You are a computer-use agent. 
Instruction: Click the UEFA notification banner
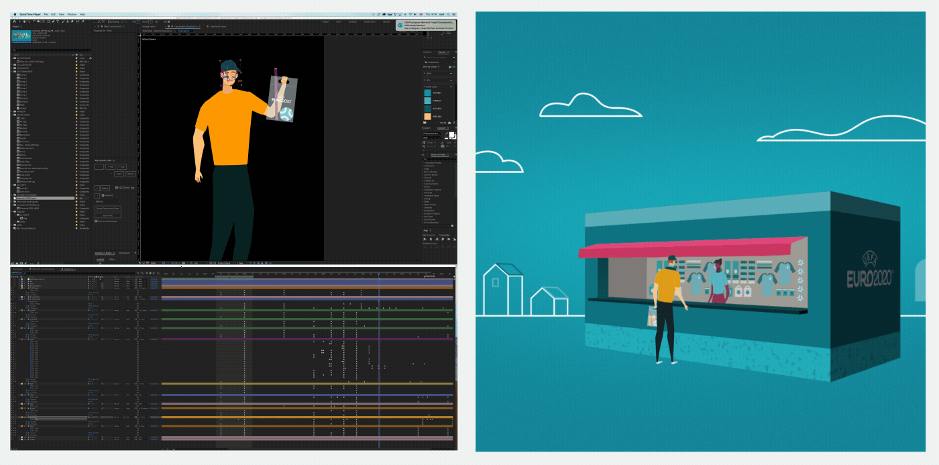tap(426, 25)
